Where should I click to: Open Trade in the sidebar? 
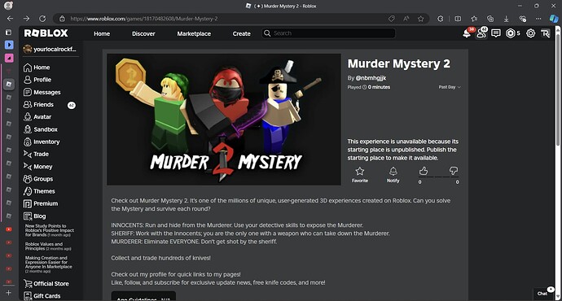click(x=36, y=154)
